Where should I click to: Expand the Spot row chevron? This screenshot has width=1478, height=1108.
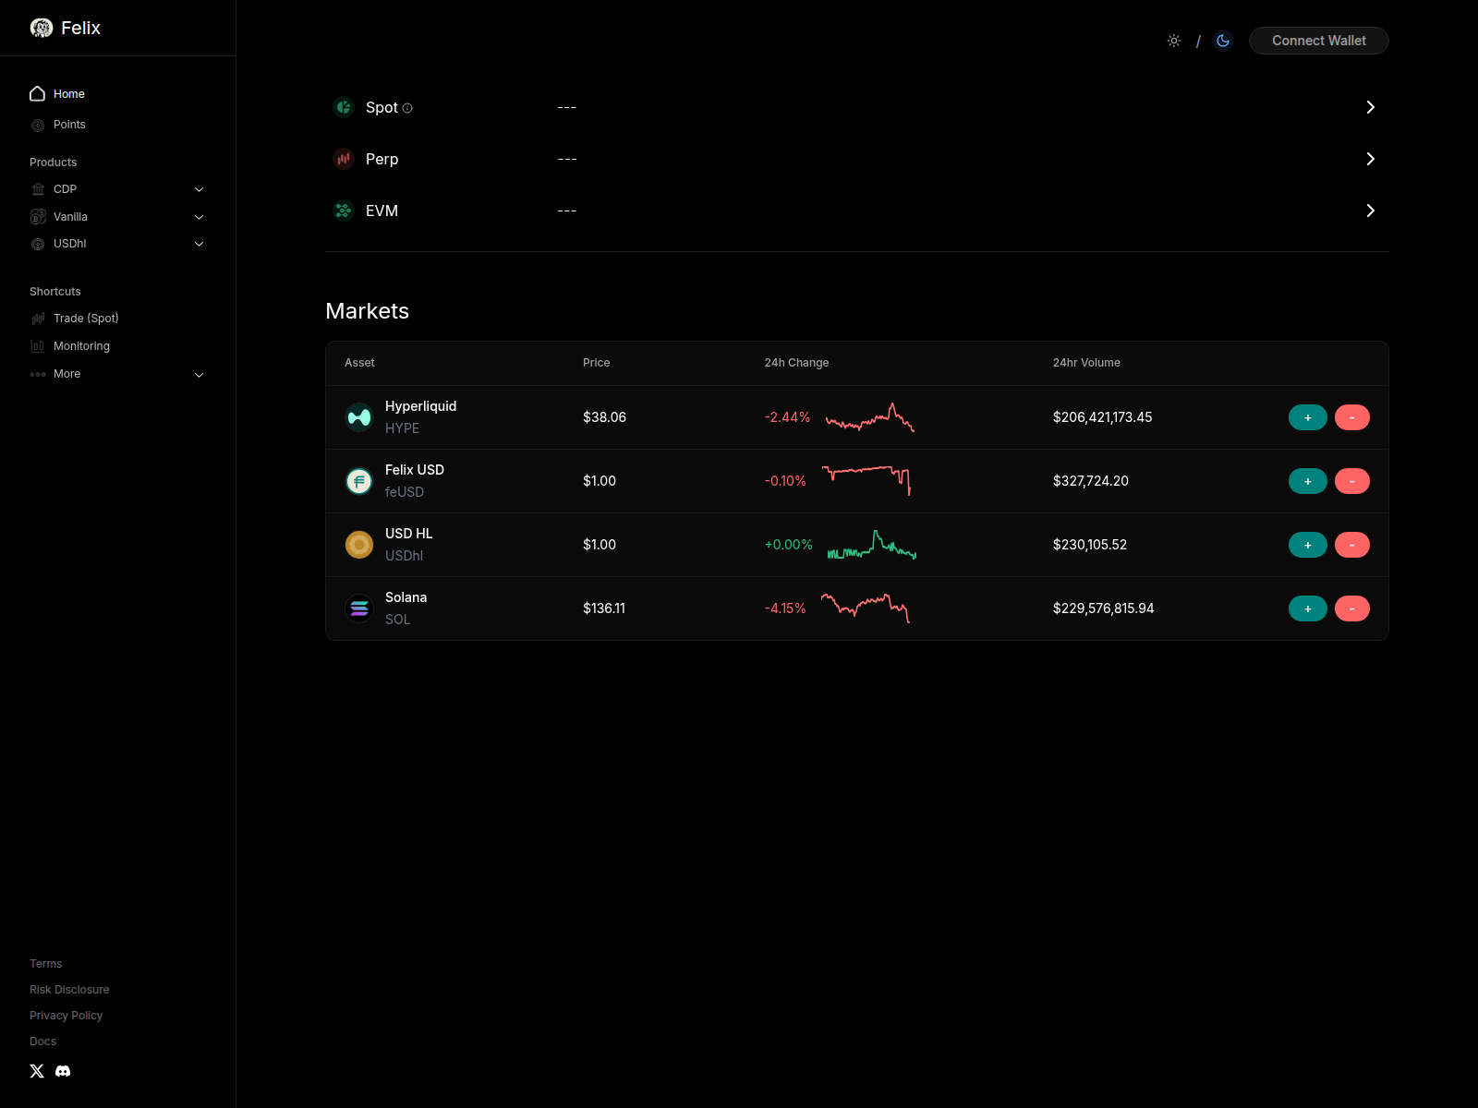(1371, 107)
